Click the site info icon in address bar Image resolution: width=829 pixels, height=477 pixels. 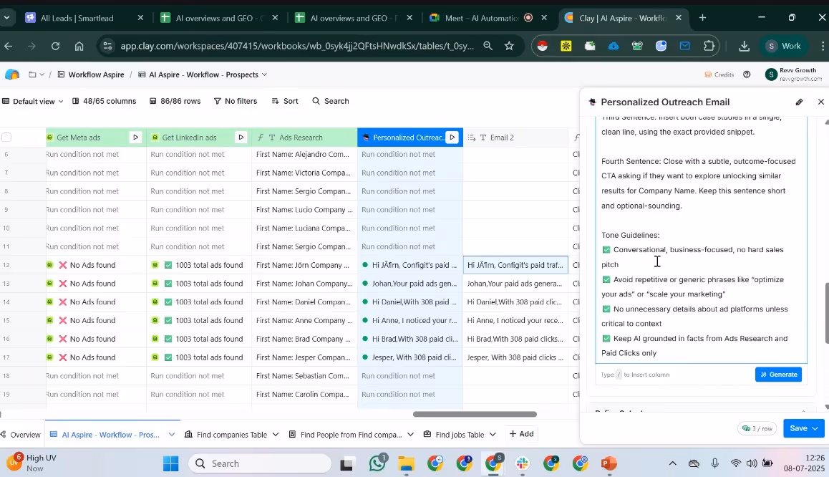pos(107,46)
